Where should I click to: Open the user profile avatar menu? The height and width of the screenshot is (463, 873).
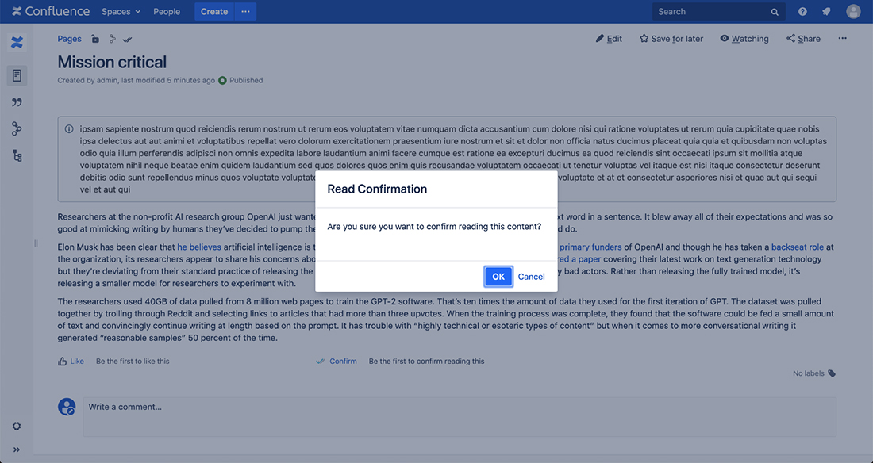(853, 12)
